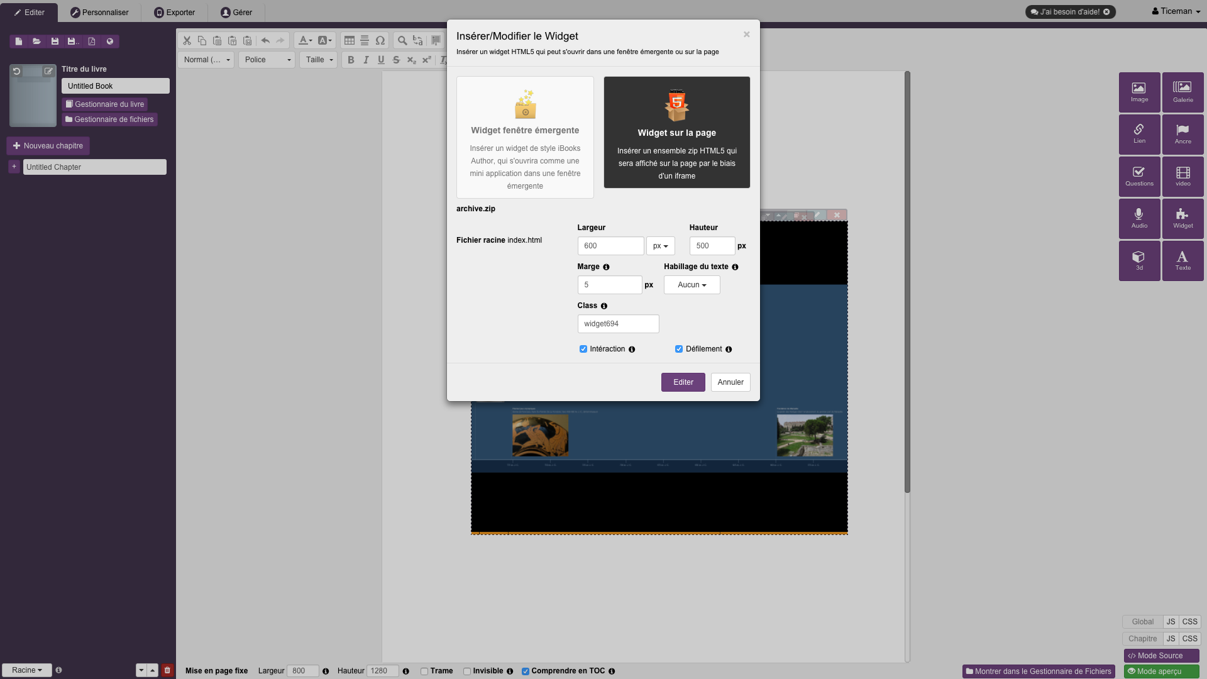Image resolution: width=1207 pixels, height=679 pixels.
Task: Apply italic formatting
Action: [366, 60]
